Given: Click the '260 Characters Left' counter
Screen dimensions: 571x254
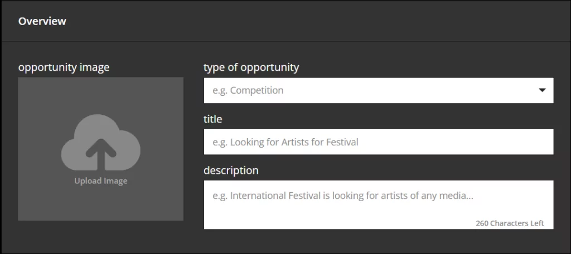Looking at the screenshot, I should click(510, 223).
